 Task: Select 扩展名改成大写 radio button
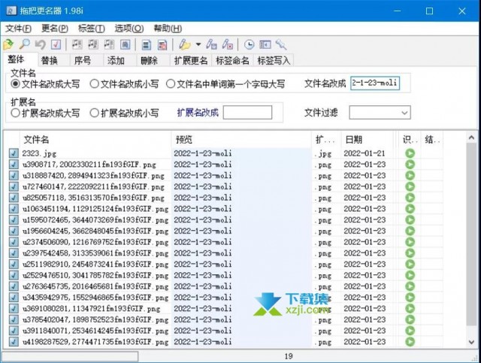(x=15, y=113)
